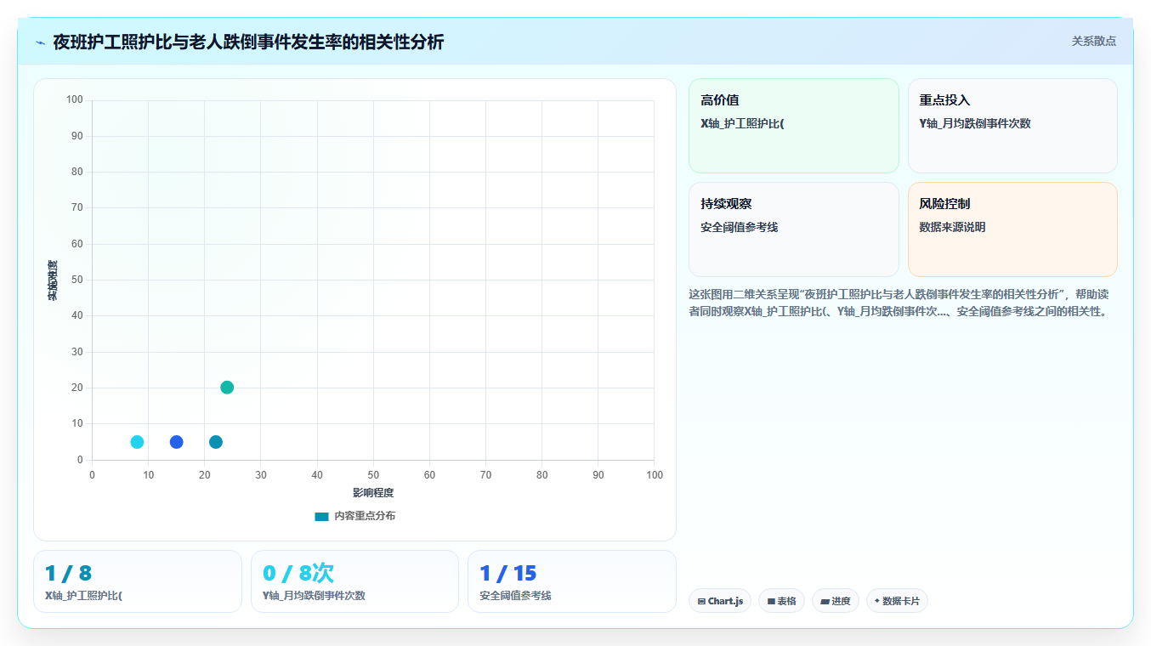The image size is (1151, 646).
Task: Click the 1 / 15 stat value
Action: (508, 573)
